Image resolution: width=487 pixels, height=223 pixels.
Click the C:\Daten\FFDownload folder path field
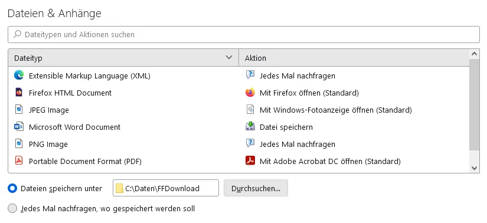tap(166, 188)
